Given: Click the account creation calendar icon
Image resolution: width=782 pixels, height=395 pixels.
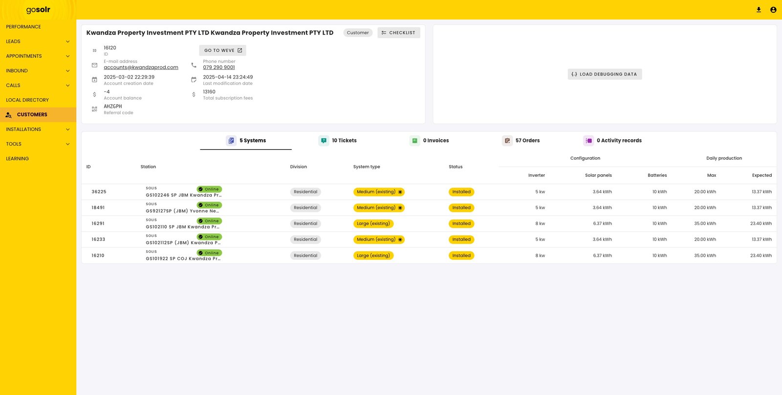Looking at the screenshot, I should tap(94, 80).
